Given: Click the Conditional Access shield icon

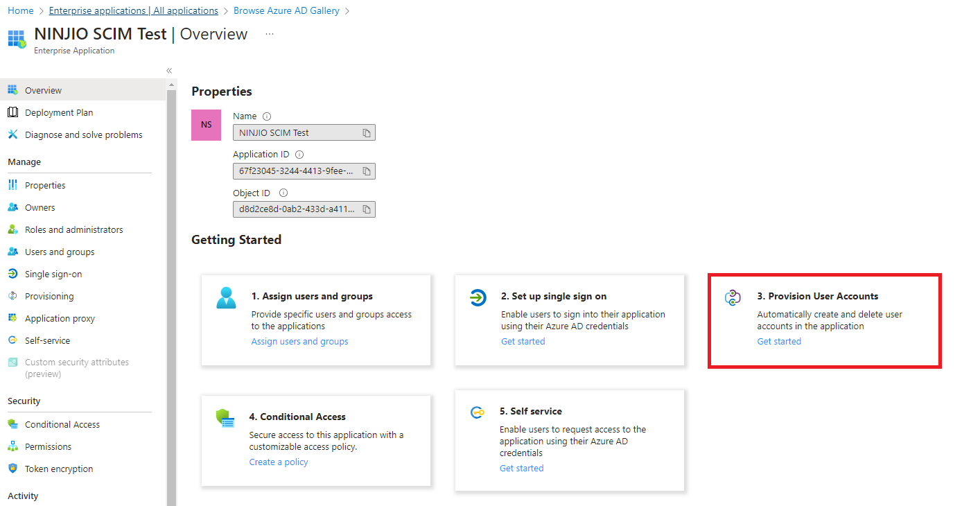Looking at the screenshot, I should 225,418.
